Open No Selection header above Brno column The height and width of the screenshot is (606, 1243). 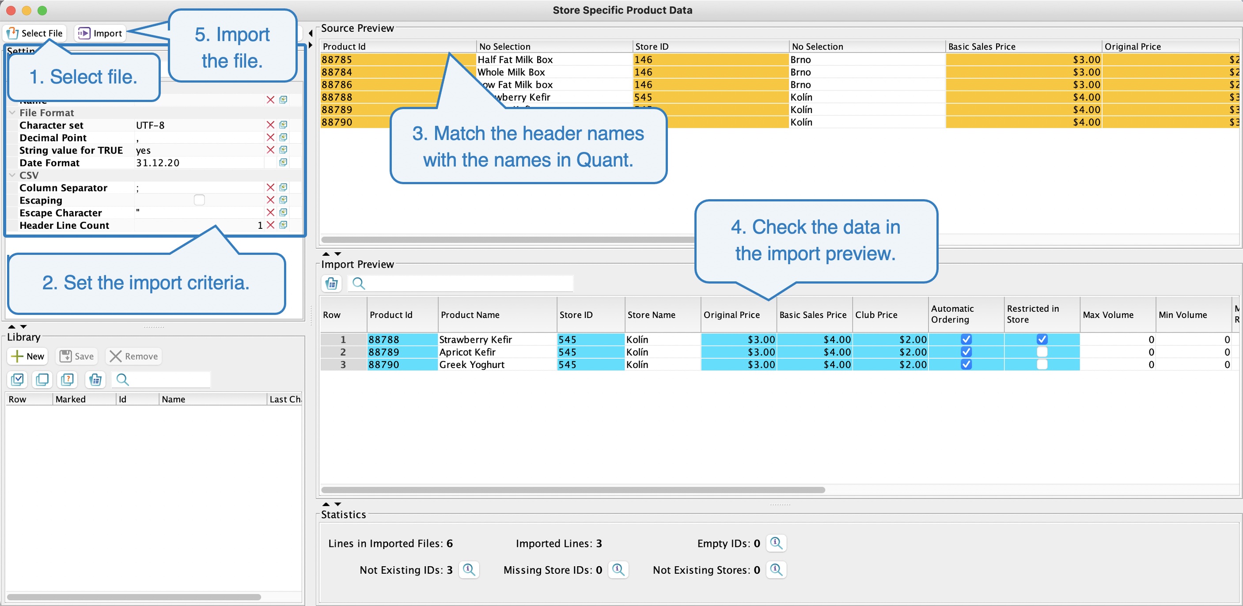point(867,46)
